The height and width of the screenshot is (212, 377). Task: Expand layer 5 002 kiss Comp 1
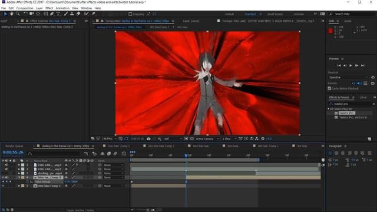(19, 186)
